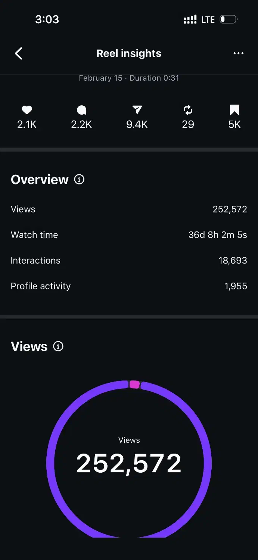The image size is (258, 560).
Task: Tap the bookmark saves icon
Action: point(234,110)
